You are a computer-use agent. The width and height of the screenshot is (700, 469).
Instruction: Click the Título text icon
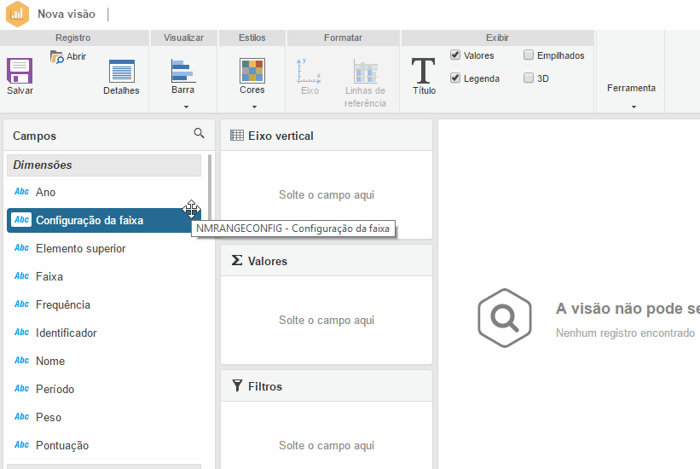tap(424, 71)
